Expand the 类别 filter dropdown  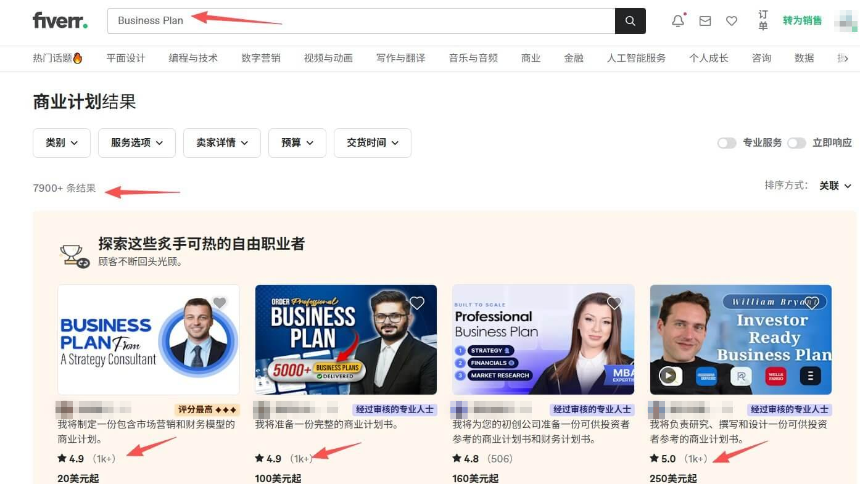[62, 143]
